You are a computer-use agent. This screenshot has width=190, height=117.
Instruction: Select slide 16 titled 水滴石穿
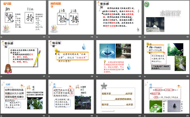[x=166, y=18]
